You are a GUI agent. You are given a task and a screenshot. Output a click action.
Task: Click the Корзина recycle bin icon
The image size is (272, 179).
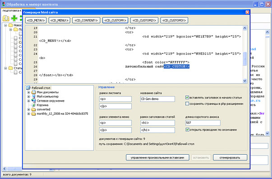click(x=33, y=105)
